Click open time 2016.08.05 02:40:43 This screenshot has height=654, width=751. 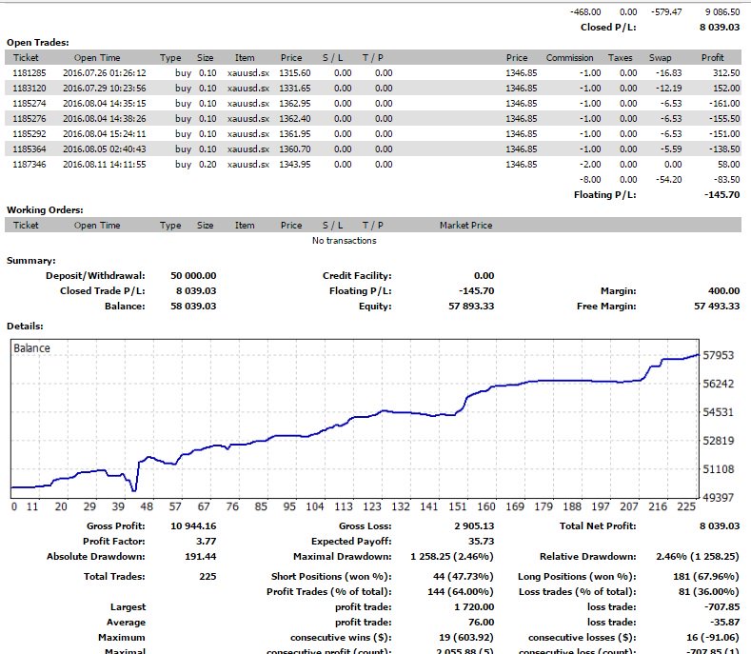(105, 149)
